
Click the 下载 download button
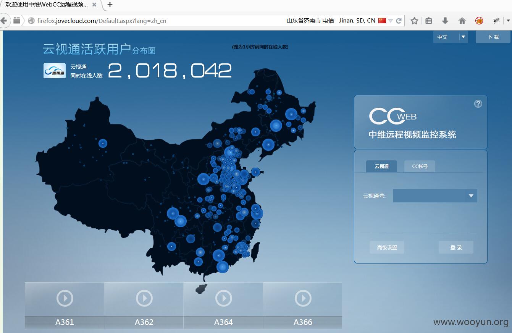[493, 37]
